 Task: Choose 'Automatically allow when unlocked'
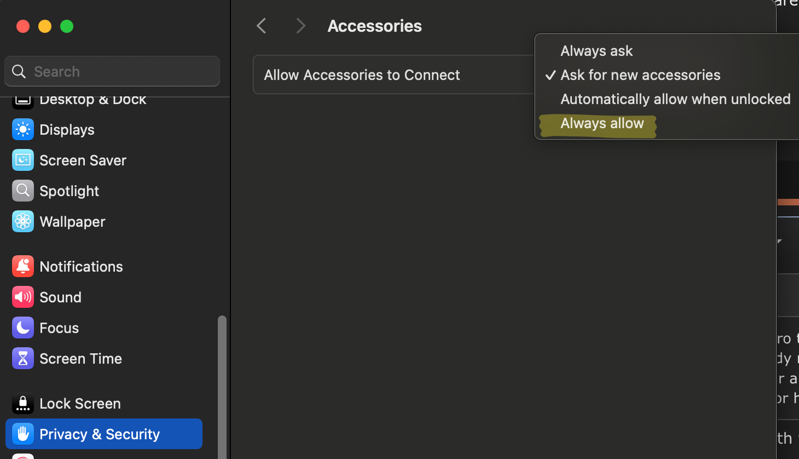coord(675,99)
